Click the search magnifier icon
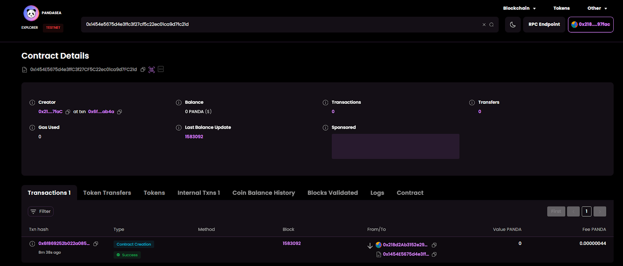Viewport: 623px width, 266px height. pos(491,24)
